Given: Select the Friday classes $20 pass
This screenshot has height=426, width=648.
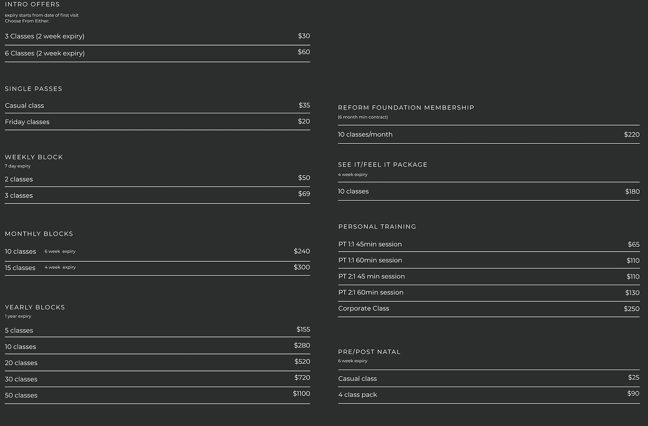Looking at the screenshot, I should 157,121.
